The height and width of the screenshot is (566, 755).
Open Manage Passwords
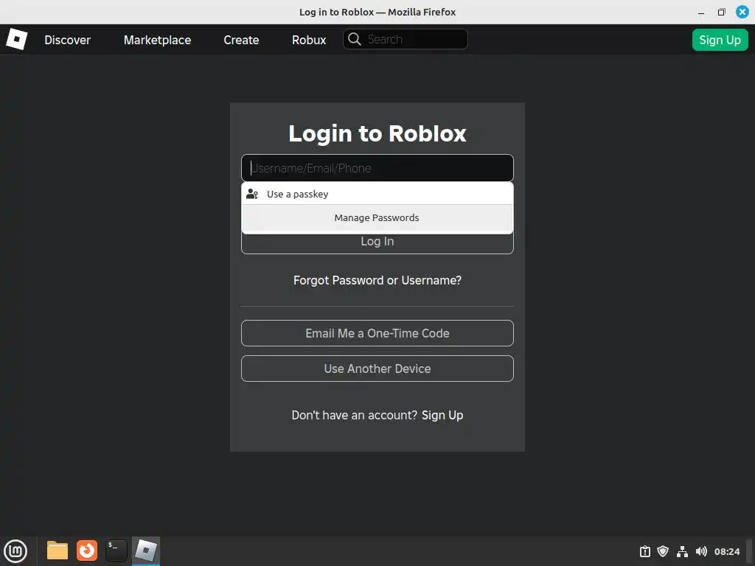pos(377,217)
